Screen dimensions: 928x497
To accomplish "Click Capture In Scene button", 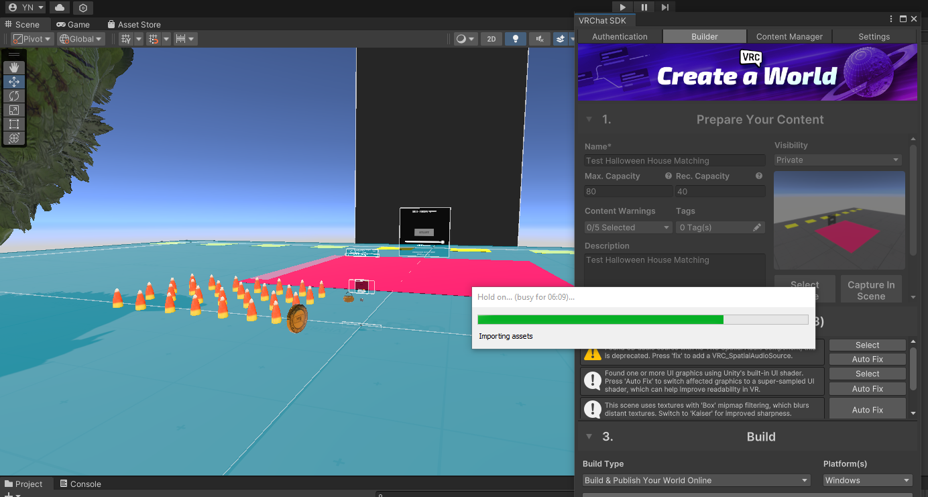I will [871, 290].
